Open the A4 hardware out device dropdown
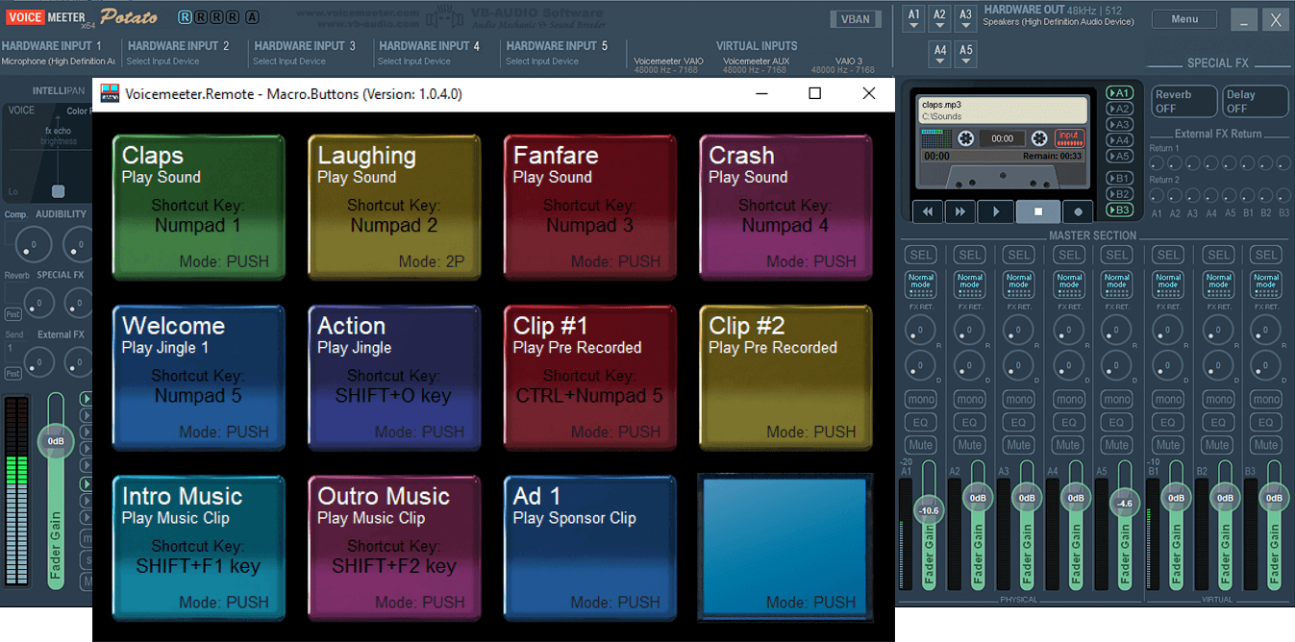The image size is (1295, 642). tap(939, 55)
